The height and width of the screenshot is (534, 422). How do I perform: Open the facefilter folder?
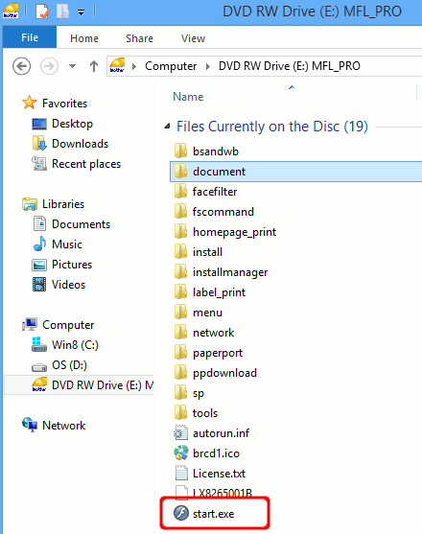(205, 192)
